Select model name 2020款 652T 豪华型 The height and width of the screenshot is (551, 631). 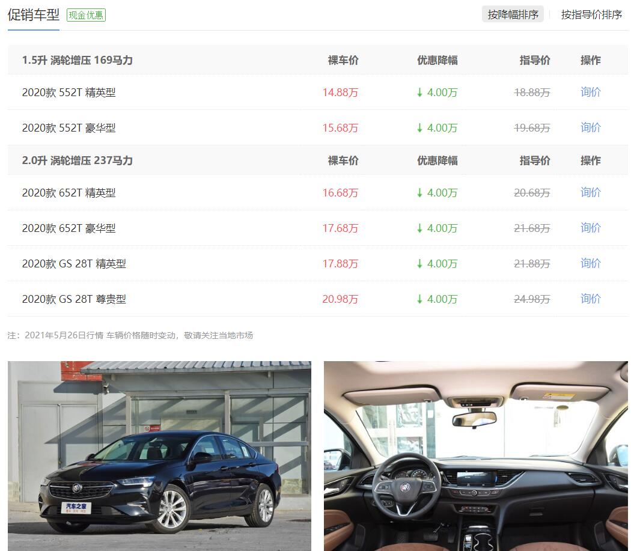[x=69, y=228]
